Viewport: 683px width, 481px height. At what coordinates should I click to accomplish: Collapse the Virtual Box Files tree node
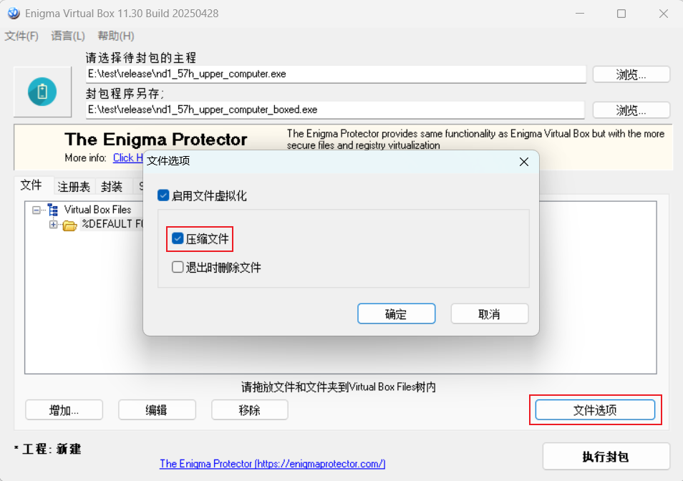[x=36, y=210]
